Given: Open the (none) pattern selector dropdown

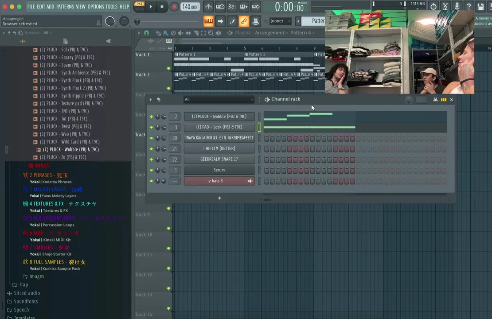Looking at the screenshot, I should 280,21.
